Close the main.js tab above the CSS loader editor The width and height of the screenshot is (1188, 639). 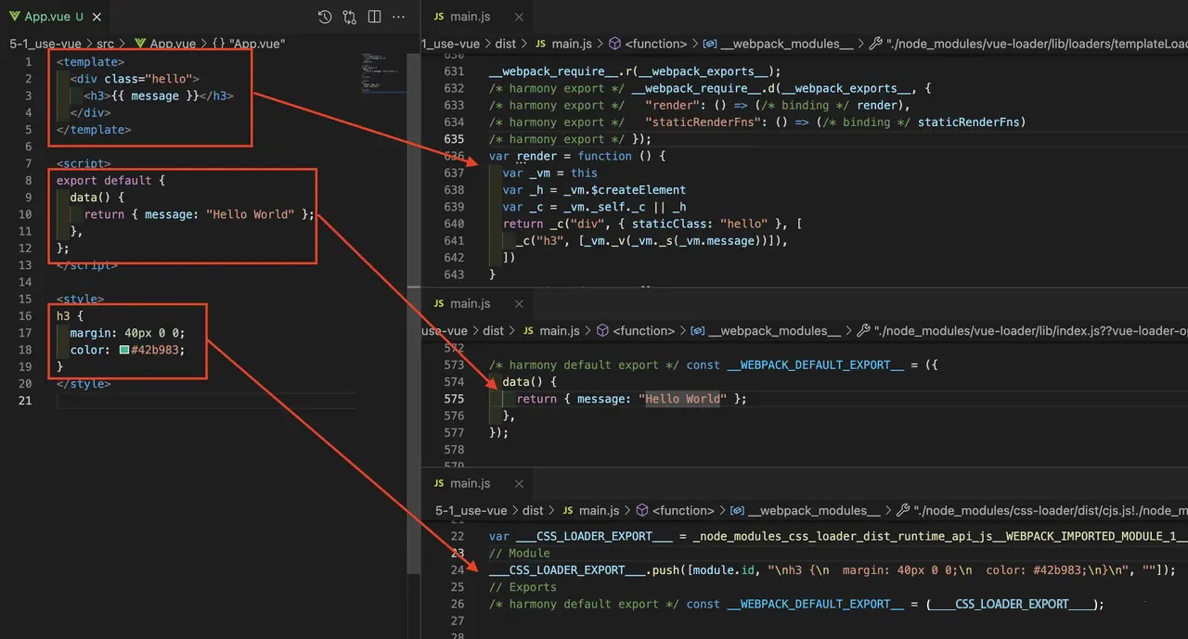point(518,483)
